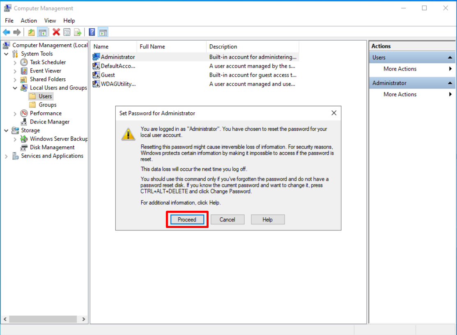Click the Export List toolbar icon
The height and width of the screenshot is (335, 457).
(x=78, y=32)
